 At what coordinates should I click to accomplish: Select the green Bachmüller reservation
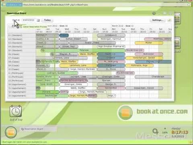[52, 96]
